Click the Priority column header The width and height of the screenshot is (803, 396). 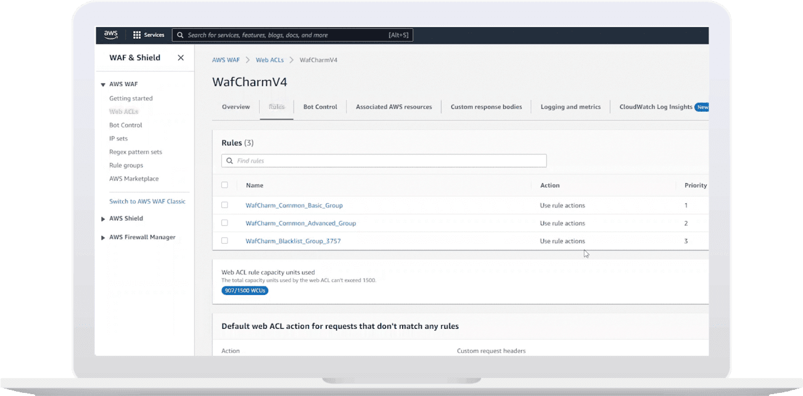coord(696,185)
